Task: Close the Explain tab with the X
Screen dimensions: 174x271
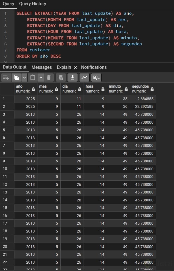Action: click(75, 68)
